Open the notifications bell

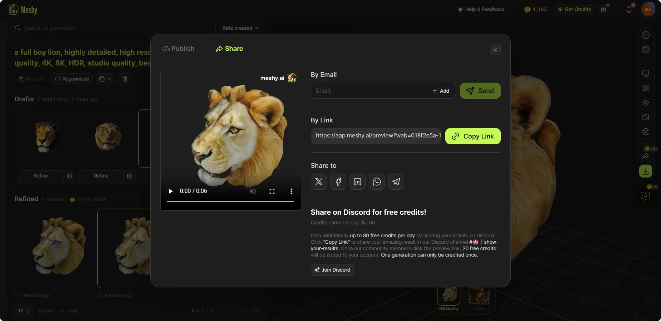[x=628, y=10]
